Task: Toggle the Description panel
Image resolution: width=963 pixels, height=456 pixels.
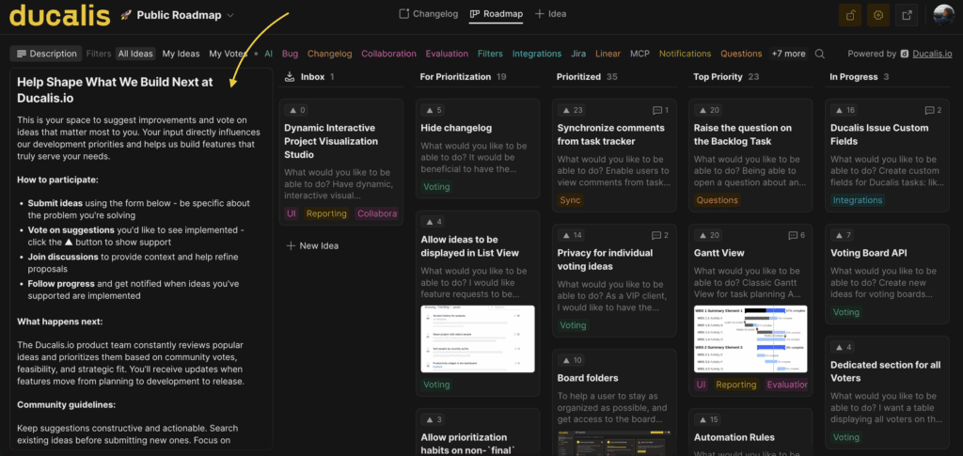Action: pos(46,55)
